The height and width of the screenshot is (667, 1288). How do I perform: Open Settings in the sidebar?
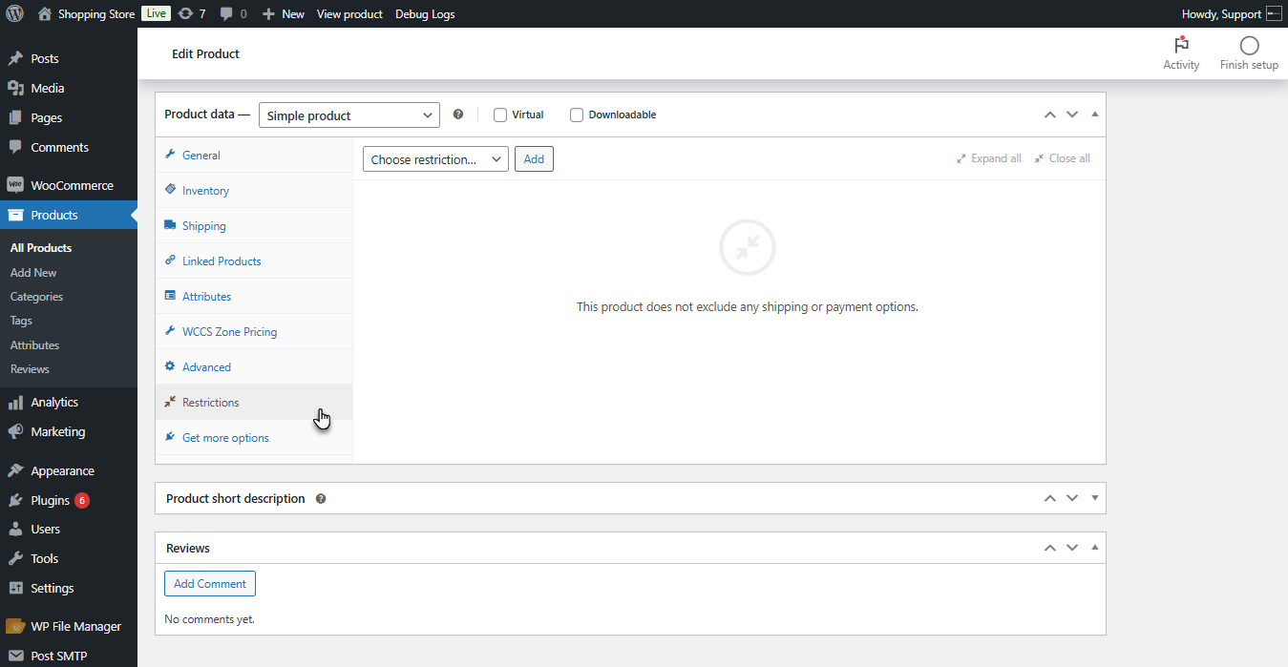click(69, 588)
